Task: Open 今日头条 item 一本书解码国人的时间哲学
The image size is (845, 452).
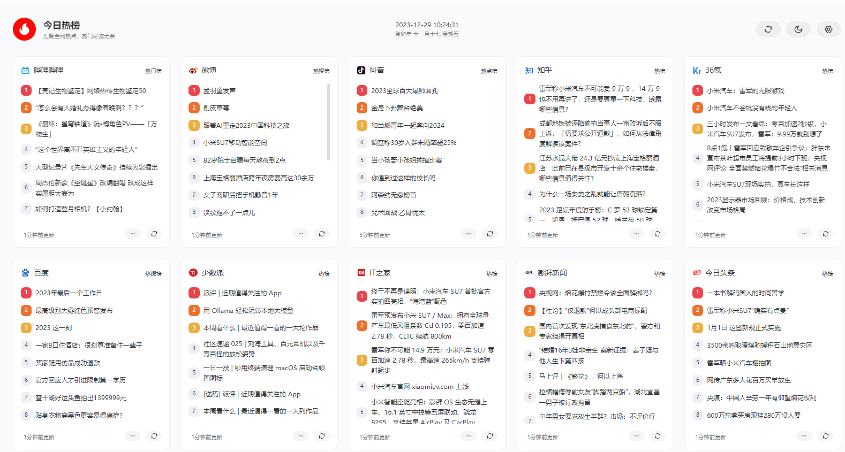Action: click(x=745, y=293)
